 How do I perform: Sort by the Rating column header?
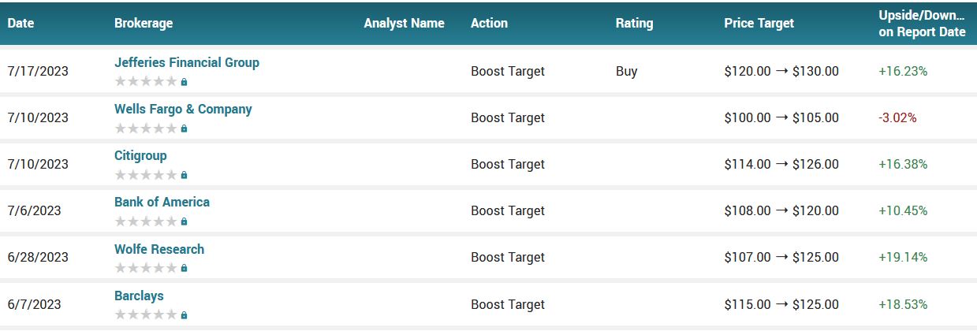click(634, 23)
